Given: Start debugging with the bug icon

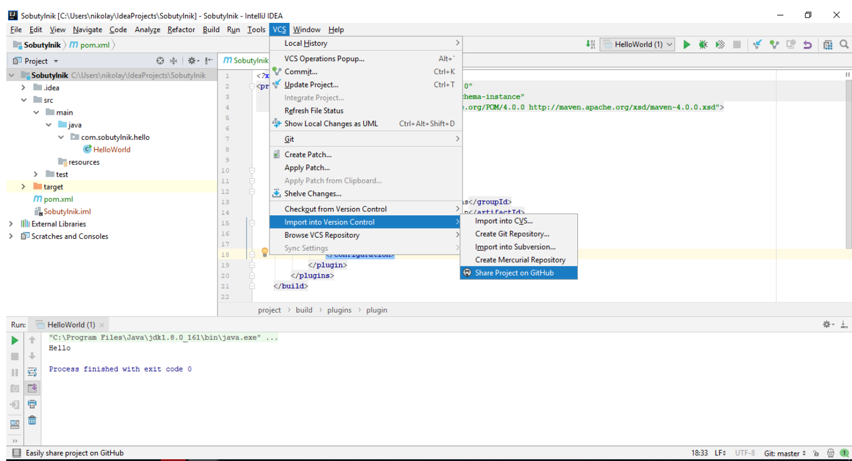Looking at the screenshot, I should coord(704,45).
